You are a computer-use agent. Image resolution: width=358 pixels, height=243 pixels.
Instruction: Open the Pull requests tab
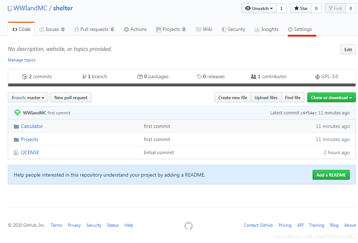(94, 29)
